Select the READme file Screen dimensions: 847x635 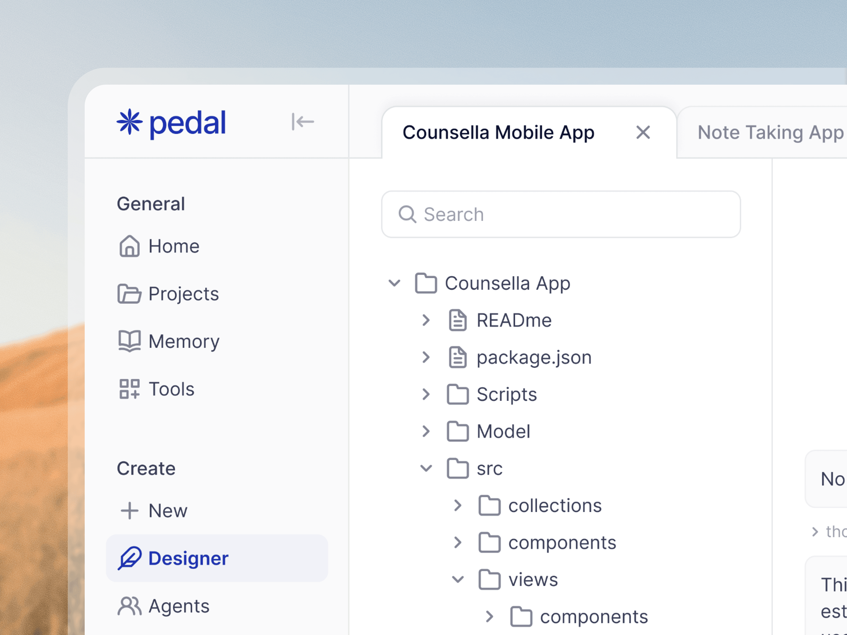514,320
